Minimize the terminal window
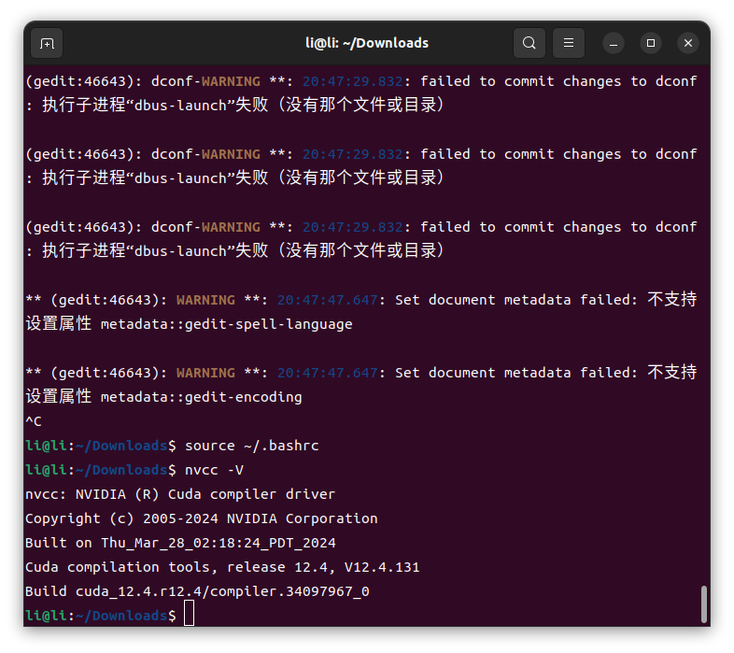This screenshot has height=653, width=734. (x=614, y=43)
